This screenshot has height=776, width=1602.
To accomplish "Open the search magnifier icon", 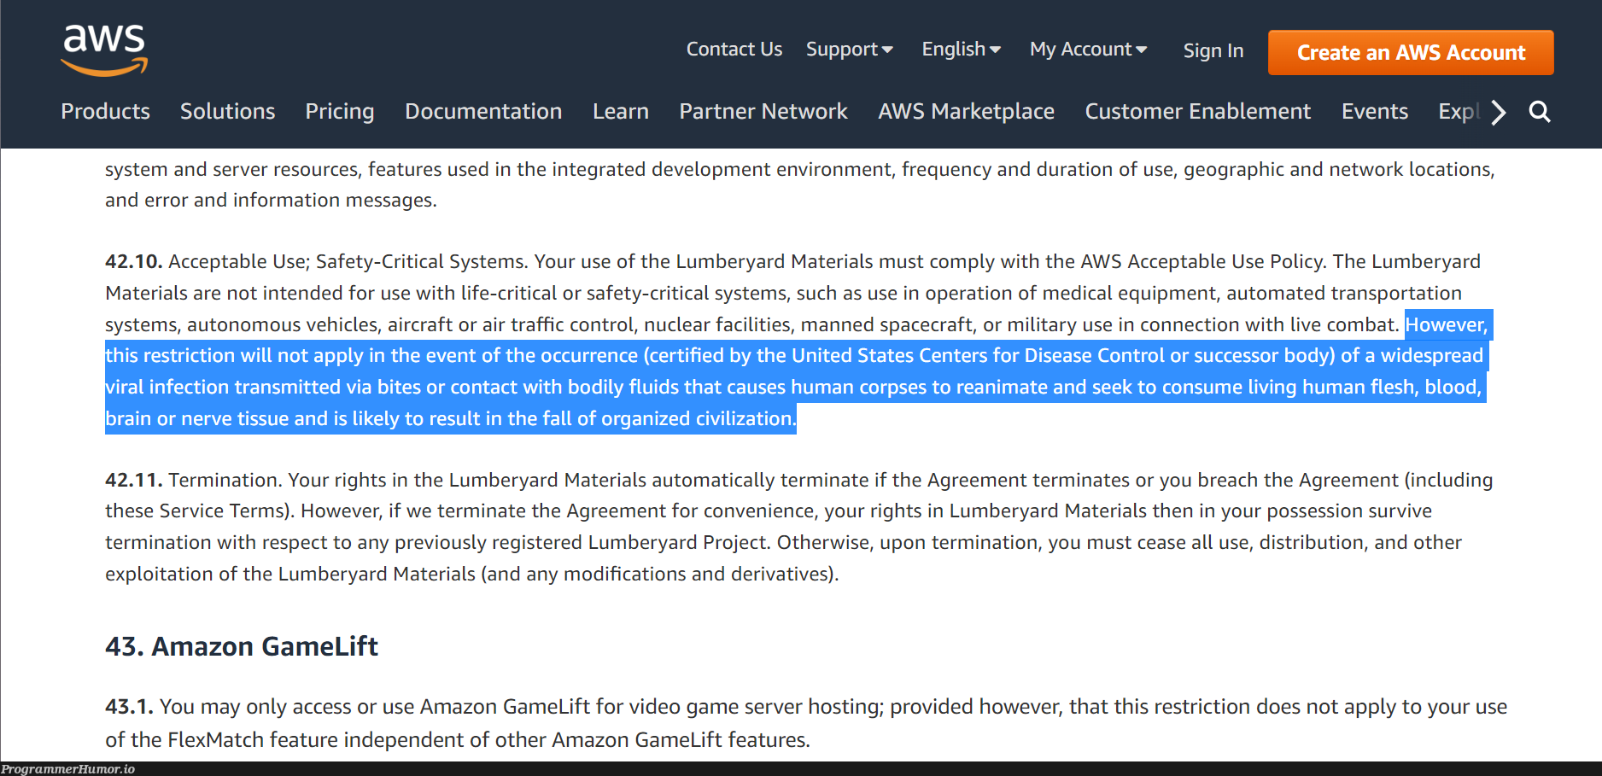I will [1540, 112].
